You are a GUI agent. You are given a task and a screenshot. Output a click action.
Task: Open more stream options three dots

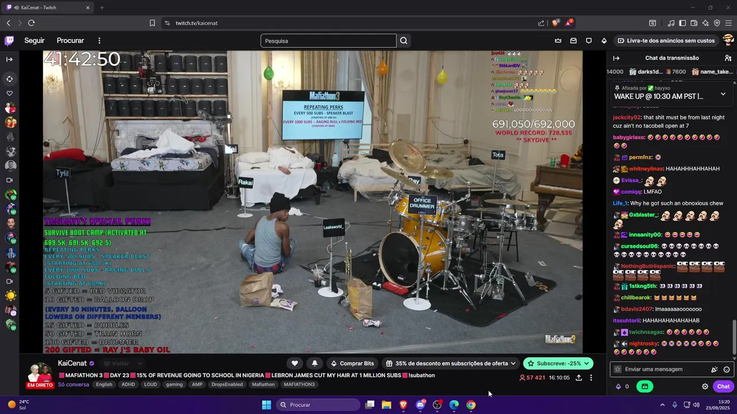point(591,378)
